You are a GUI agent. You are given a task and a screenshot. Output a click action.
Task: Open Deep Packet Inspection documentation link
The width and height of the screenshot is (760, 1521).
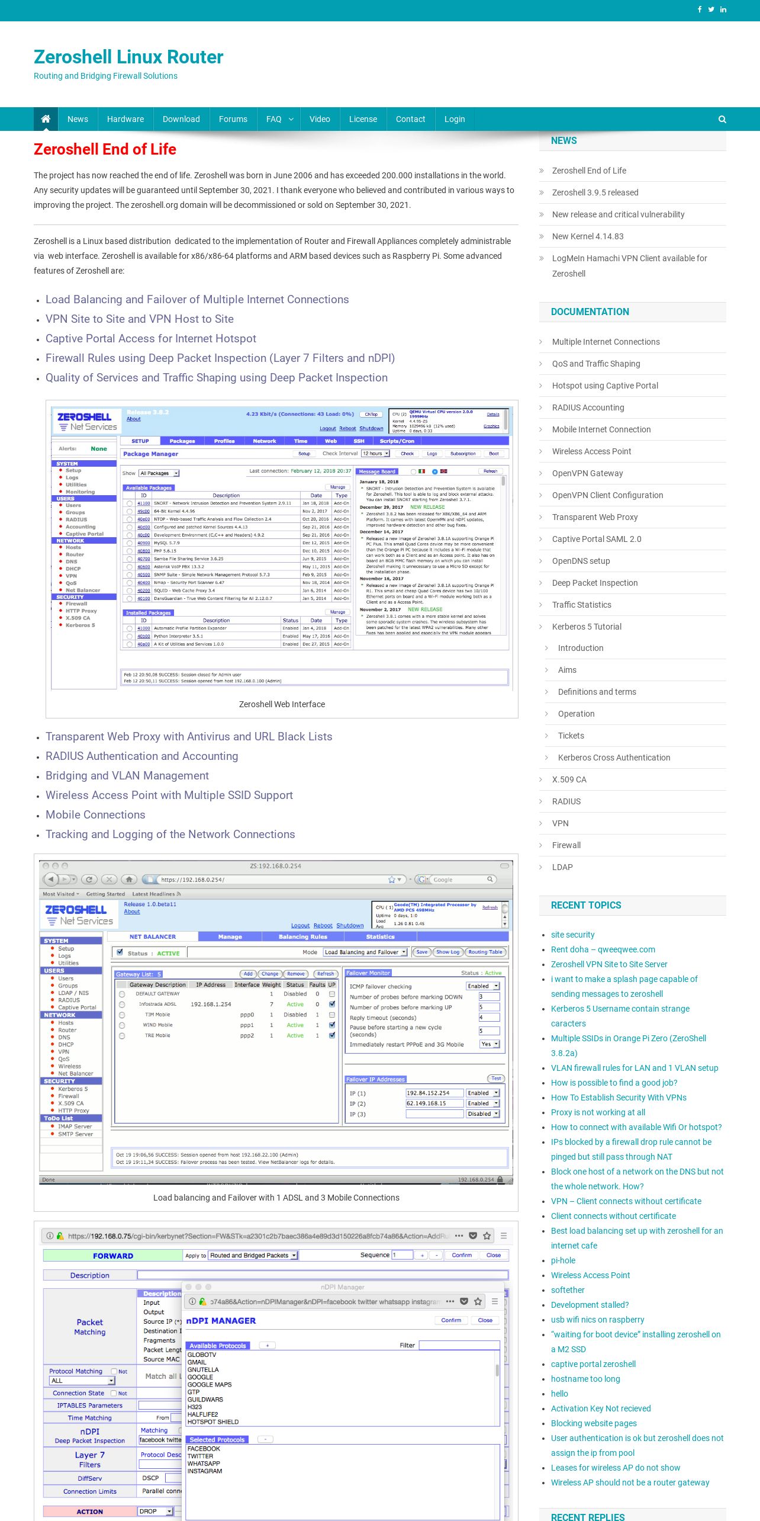tap(595, 583)
